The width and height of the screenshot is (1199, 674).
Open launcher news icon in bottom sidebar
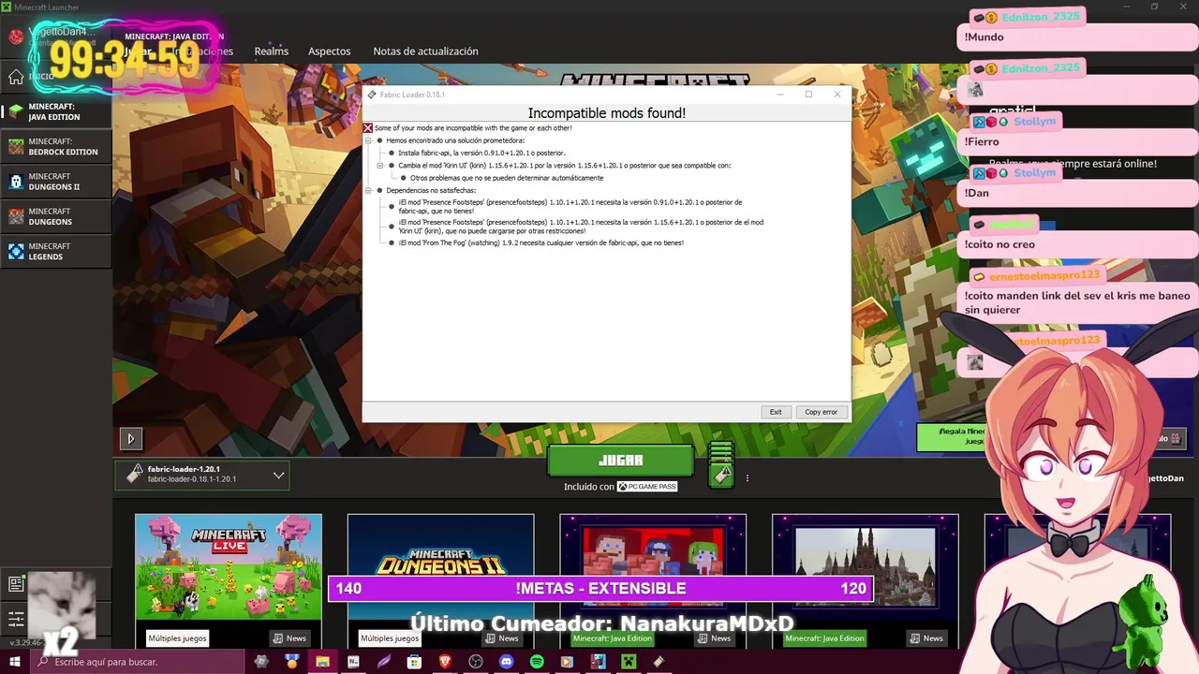click(x=16, y=584)
